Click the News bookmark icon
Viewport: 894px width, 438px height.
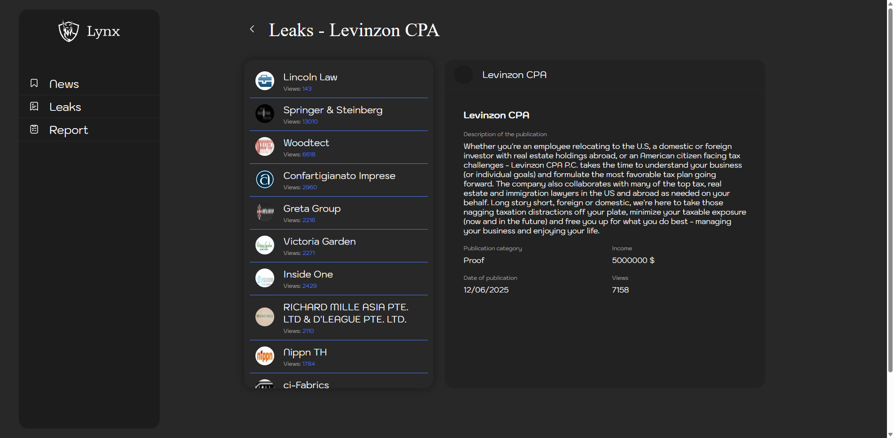[34, 83]
